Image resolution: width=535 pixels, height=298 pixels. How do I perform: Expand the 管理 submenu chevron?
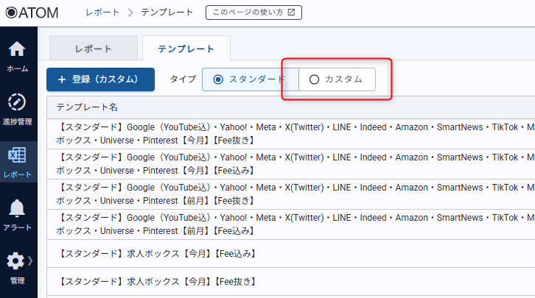click(x=30, y=261)
